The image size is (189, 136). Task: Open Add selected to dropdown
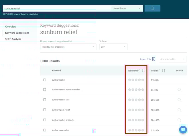pyautogui.click(x=173, y=59)
